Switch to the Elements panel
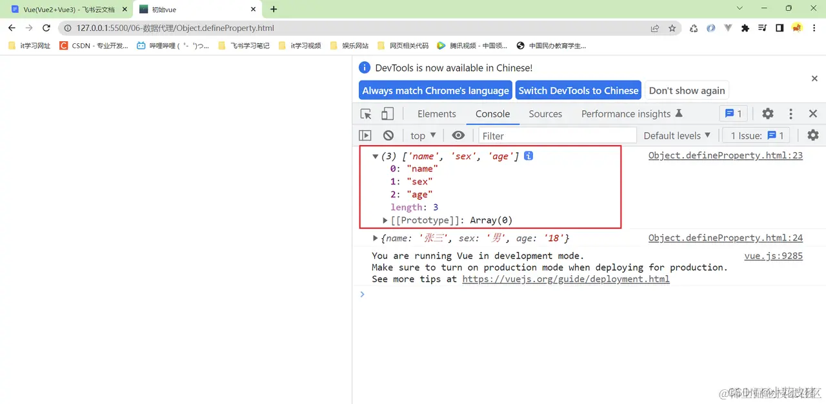The image size is (826, 404). coord(437,114)
